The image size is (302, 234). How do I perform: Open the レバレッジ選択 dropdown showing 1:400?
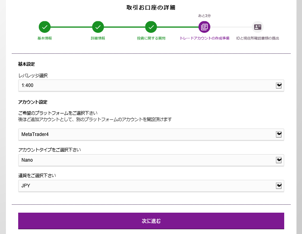point(151,85)
